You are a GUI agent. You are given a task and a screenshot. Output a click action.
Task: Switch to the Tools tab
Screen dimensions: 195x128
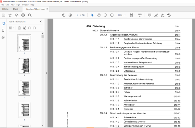point(15,9)
